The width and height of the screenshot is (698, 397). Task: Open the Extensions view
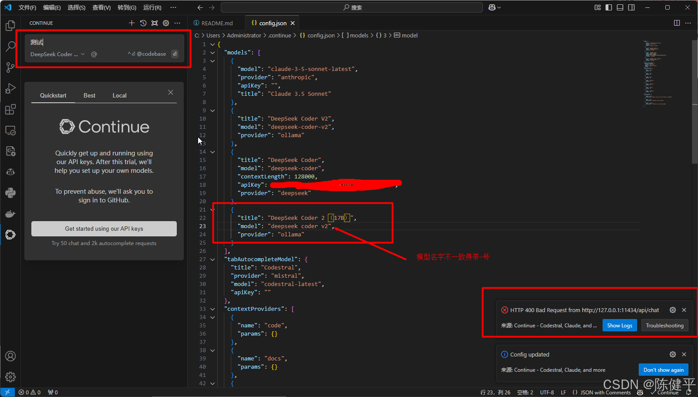click(10, 109)
